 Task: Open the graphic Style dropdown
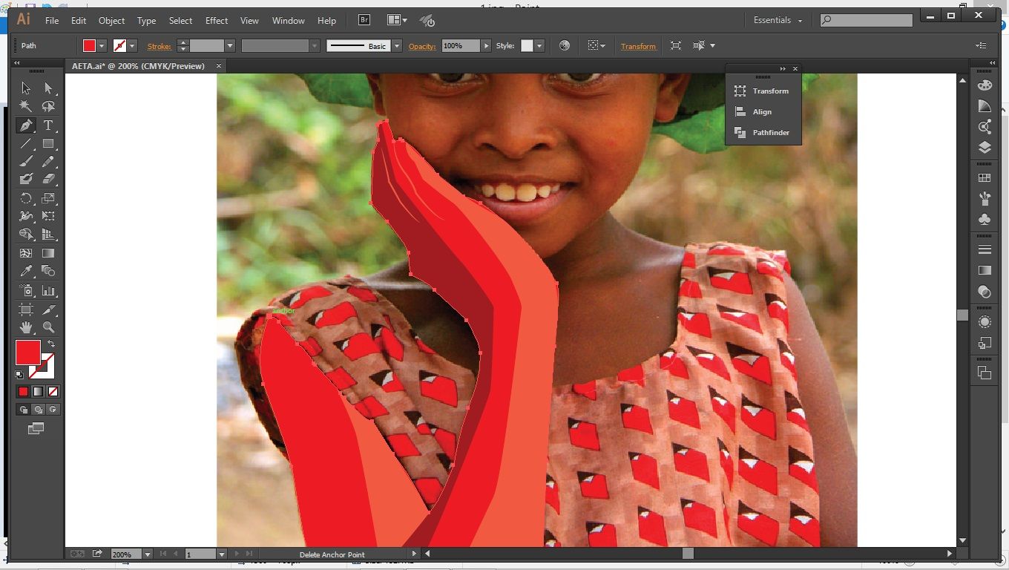(539, 46)
